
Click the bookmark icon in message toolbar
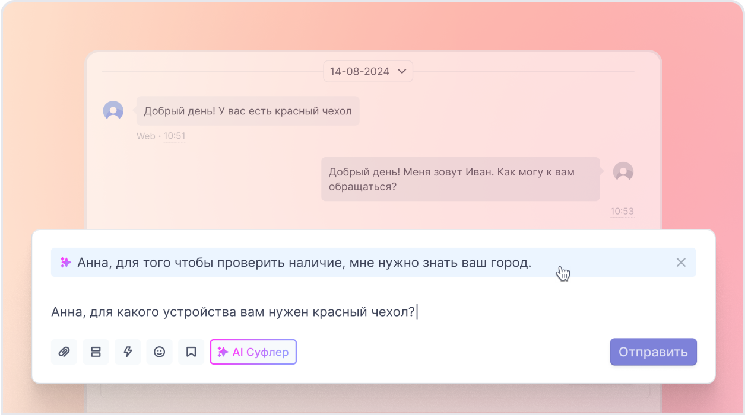[191, 352]
